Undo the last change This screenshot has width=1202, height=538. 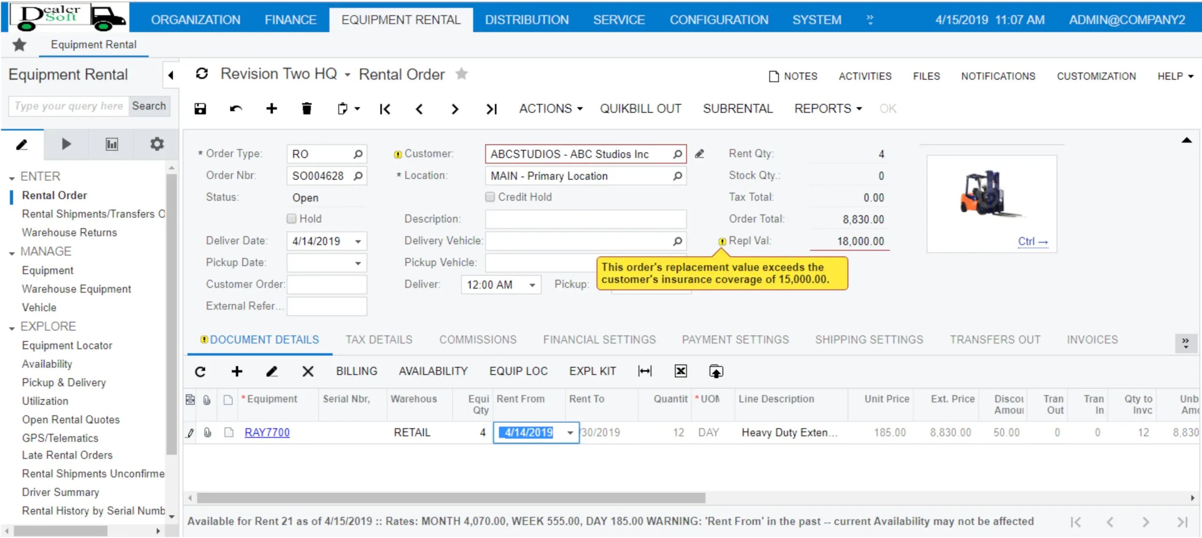pos(236,108)
